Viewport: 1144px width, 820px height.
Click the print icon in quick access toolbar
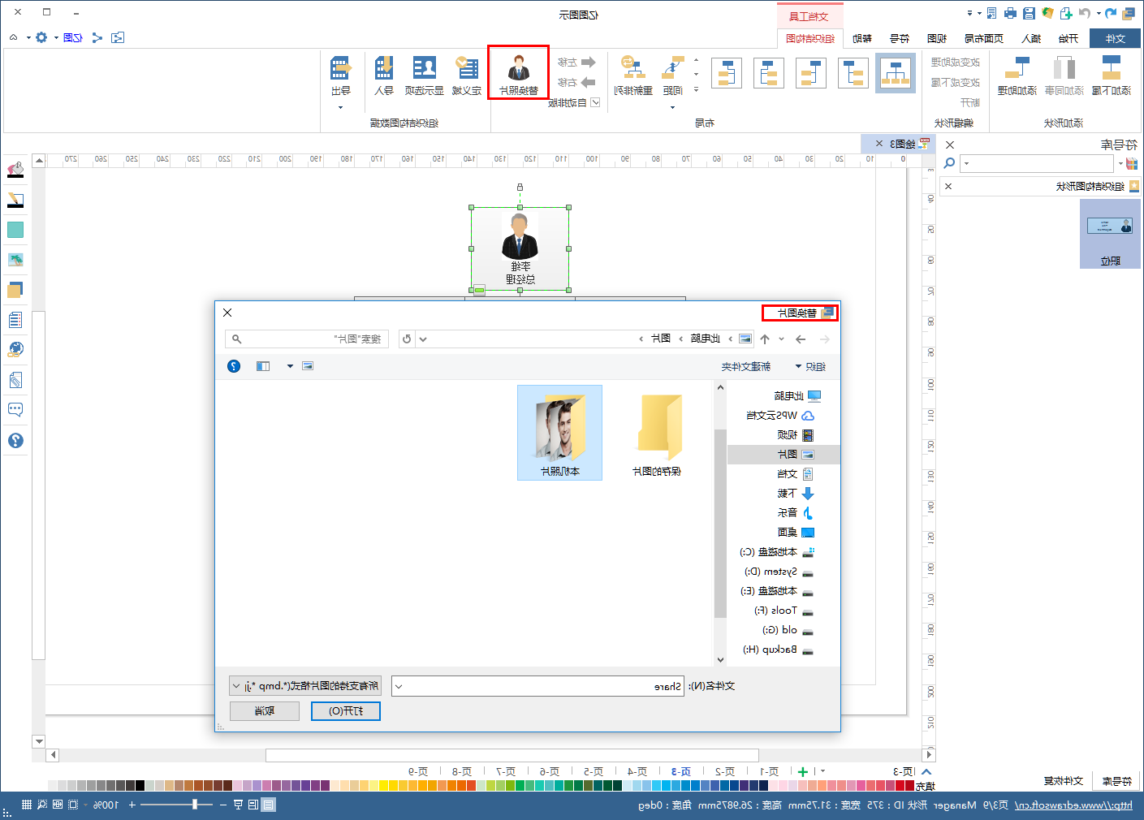(1010, 14)
